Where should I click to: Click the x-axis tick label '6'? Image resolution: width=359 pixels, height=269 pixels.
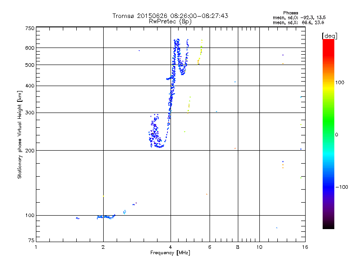(210, 247)
